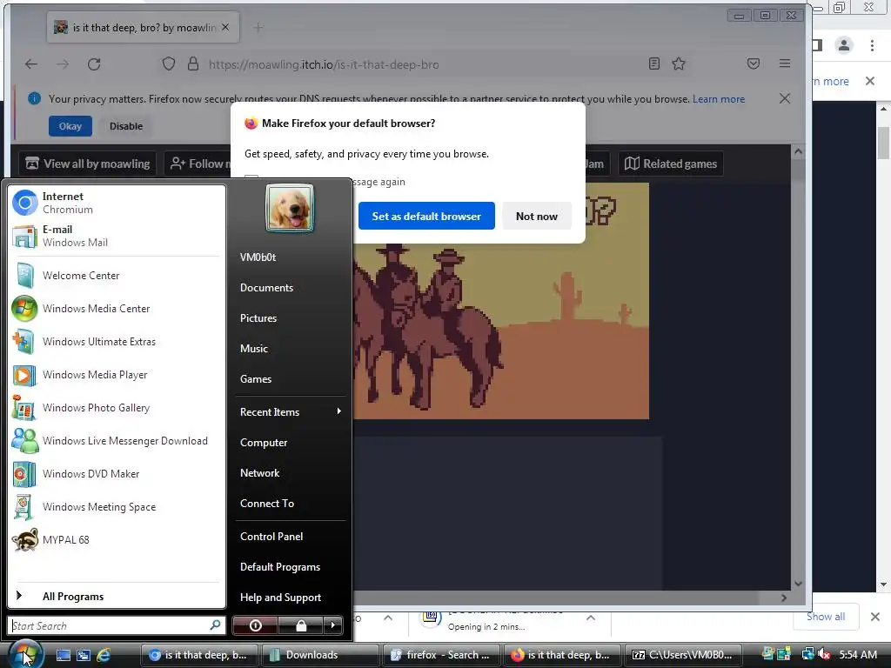Click the search magnifier in Start Search
This screenshot has width=891, height=668.
pos(216,625)
